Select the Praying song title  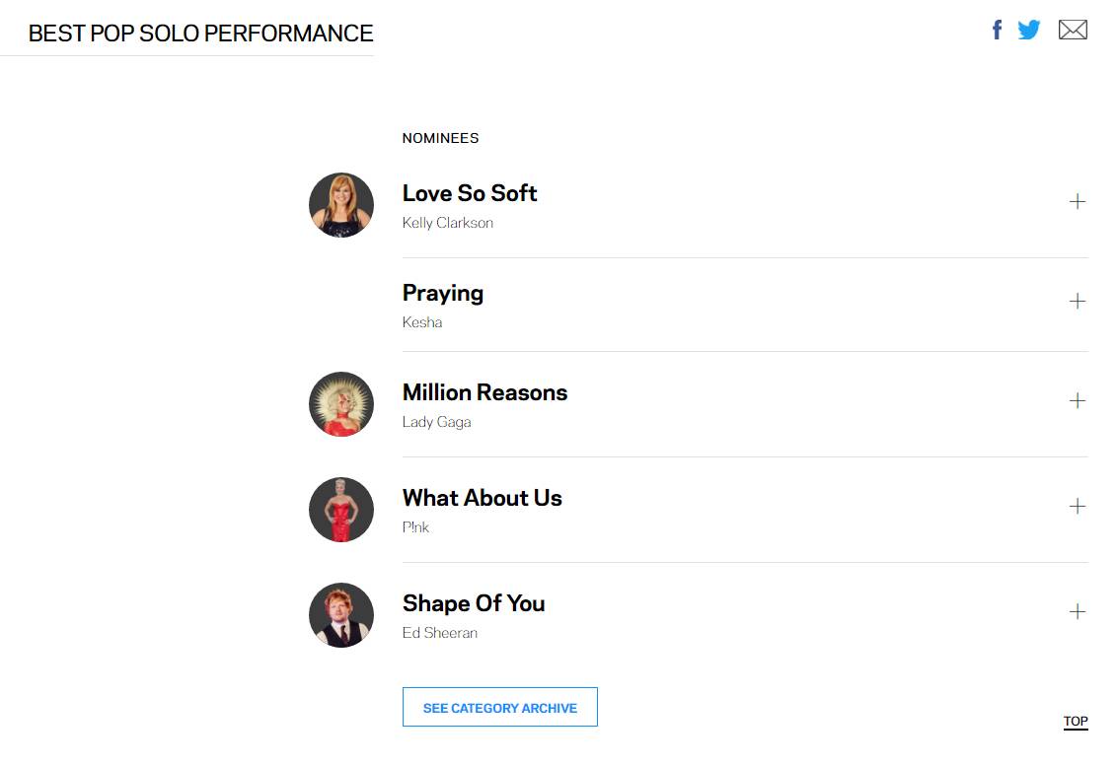[x=442, y=293]
